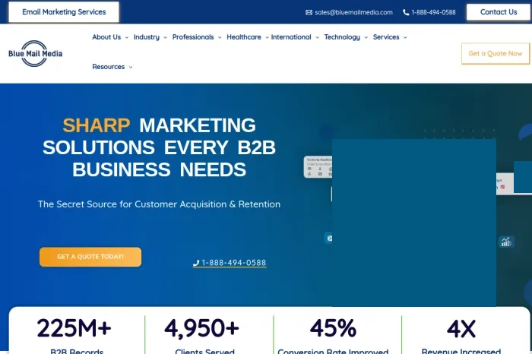Click the Contact Us button
The image size is (532, 354).
point(499,12)
